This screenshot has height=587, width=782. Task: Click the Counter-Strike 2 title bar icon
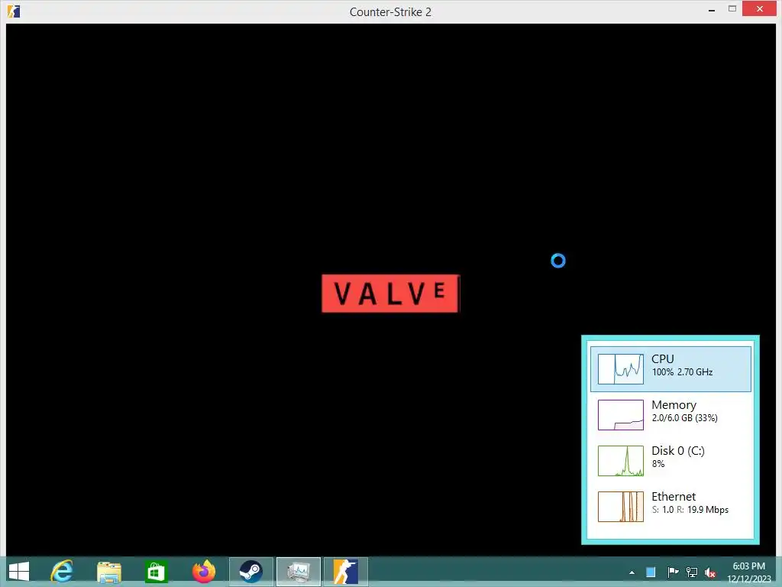click(x=14, y=11)
